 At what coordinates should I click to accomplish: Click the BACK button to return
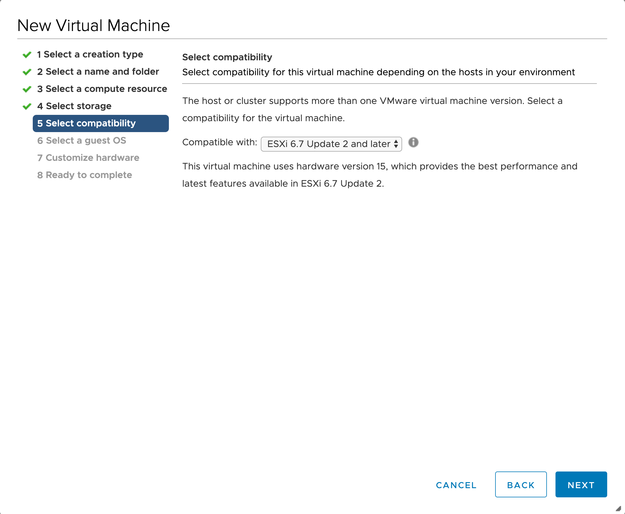[520, 484]
